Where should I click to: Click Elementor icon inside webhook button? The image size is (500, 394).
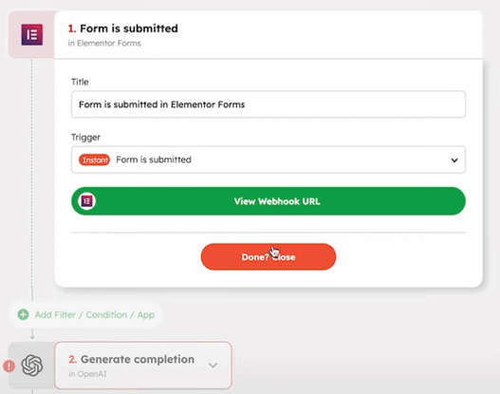point(86,201)
